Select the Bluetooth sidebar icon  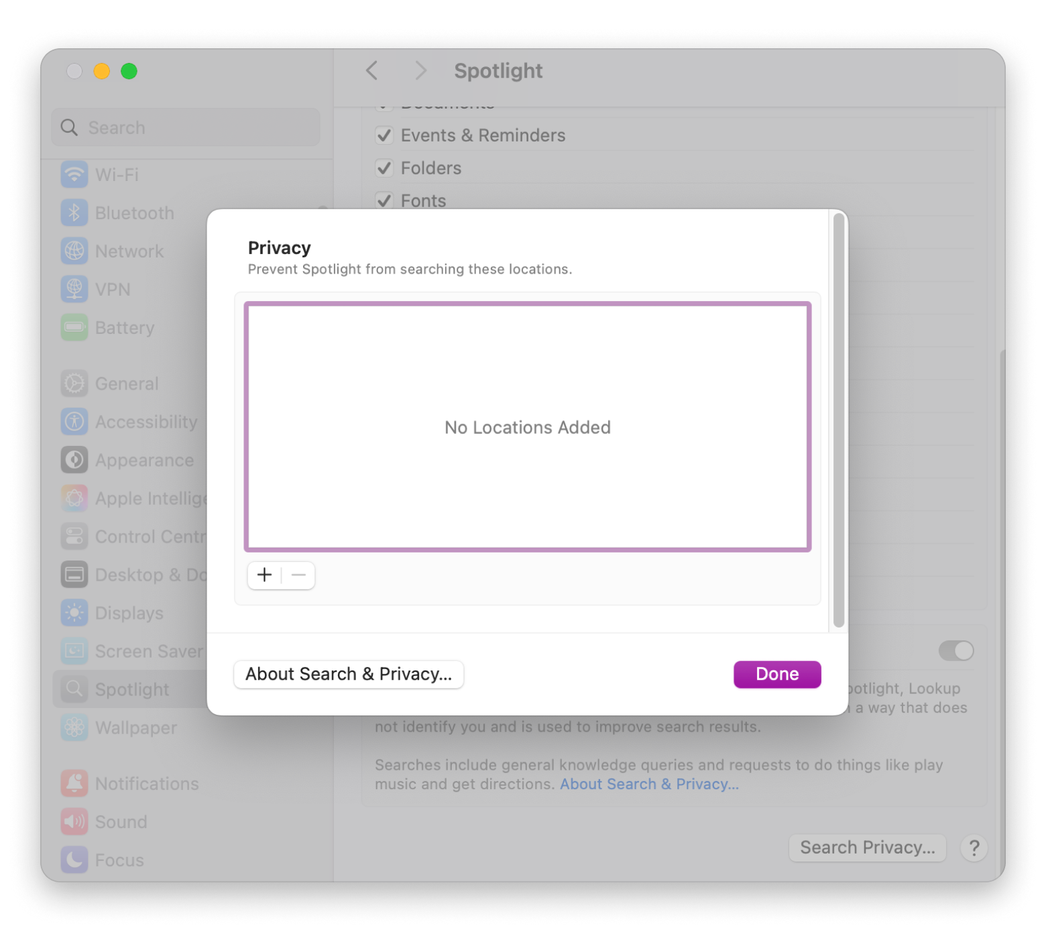tap(74, 213)
